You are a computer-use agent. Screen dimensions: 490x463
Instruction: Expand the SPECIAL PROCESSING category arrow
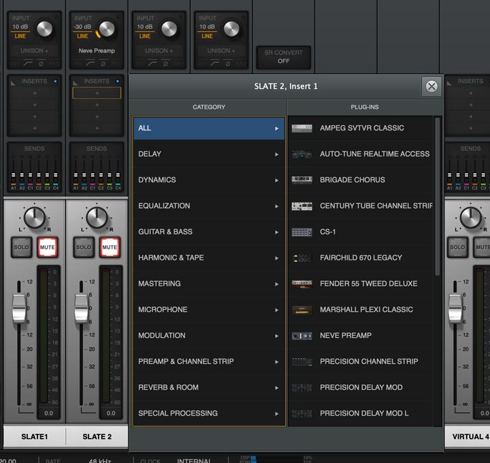[x=276, y=413]
